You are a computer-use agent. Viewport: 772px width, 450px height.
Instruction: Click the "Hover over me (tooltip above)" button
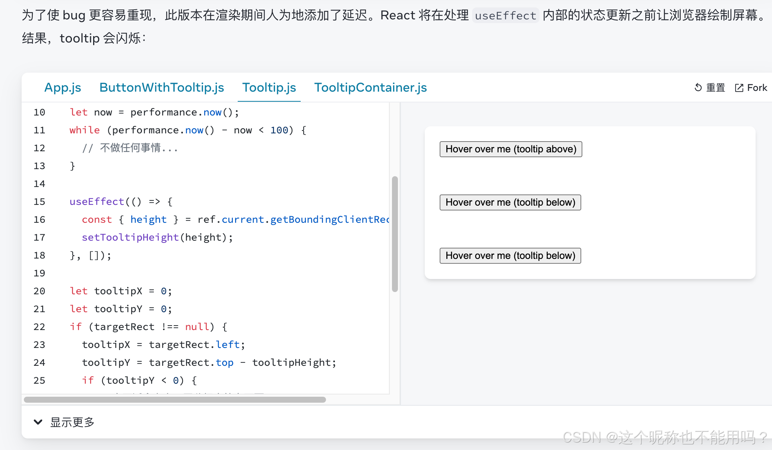510,149
